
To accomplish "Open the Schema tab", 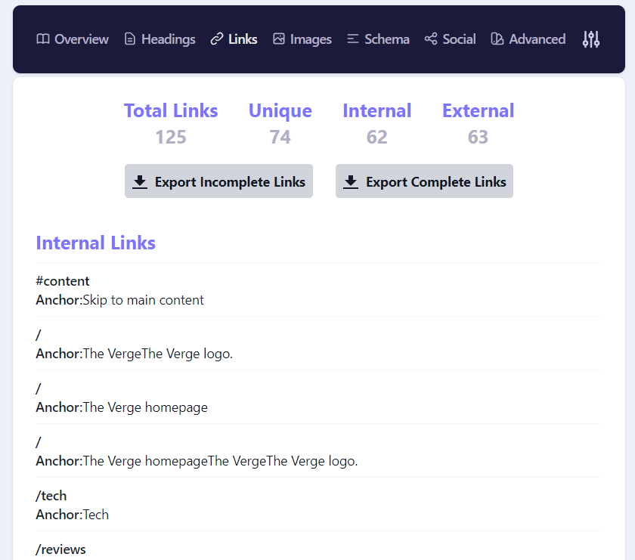I will tap(378, 39).
